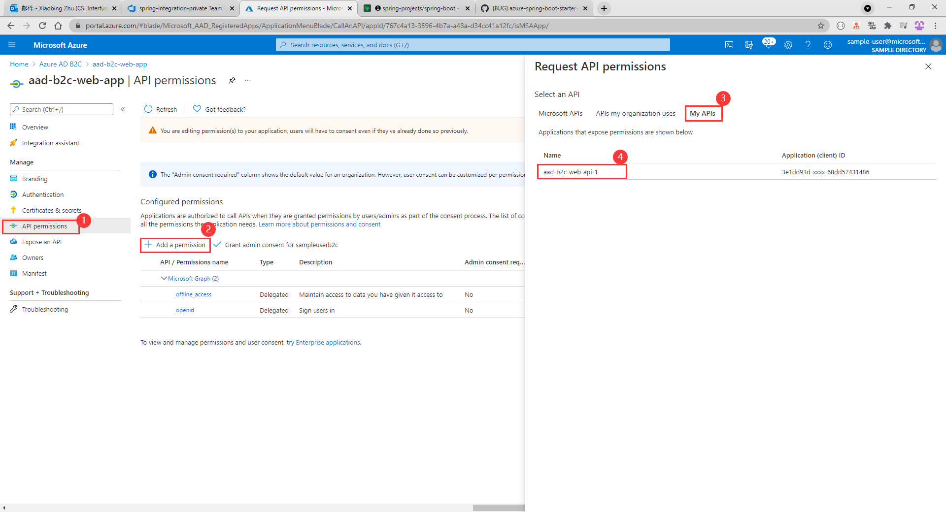Image resolution: width=946 pixels, height=512 pixels.
Task: Open Learn more about permissions and consent
Action: coord(319,224)
